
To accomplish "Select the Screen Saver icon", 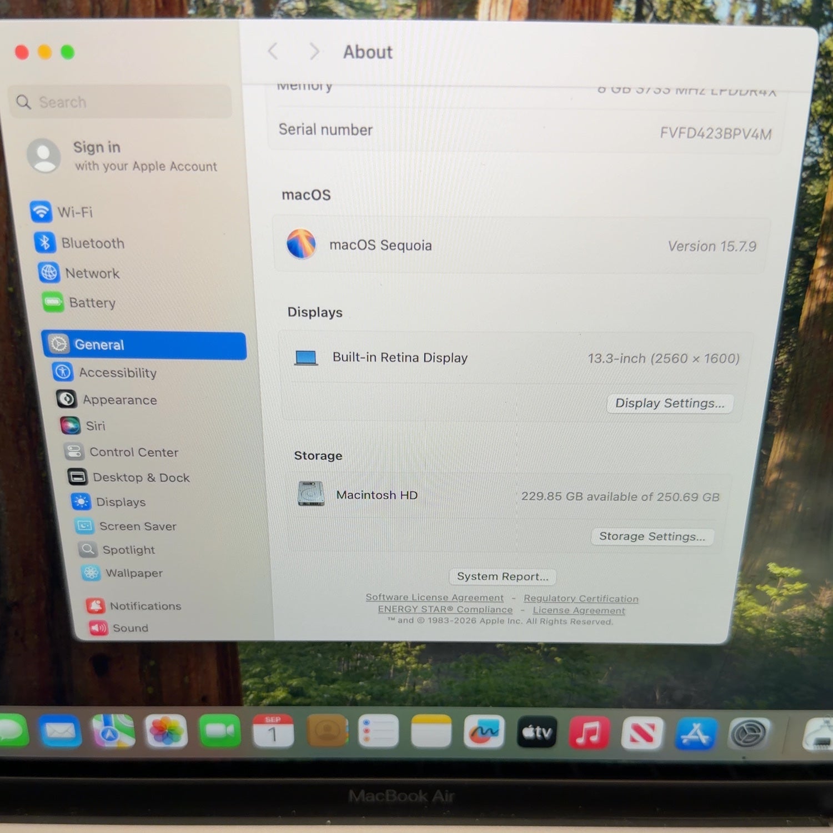I will [x=84, y=525].
